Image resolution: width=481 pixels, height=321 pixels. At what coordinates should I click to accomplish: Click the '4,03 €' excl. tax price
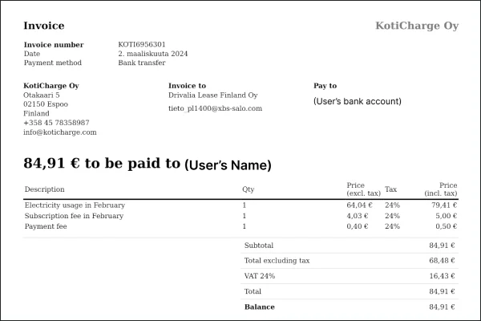tap(358, 216)
